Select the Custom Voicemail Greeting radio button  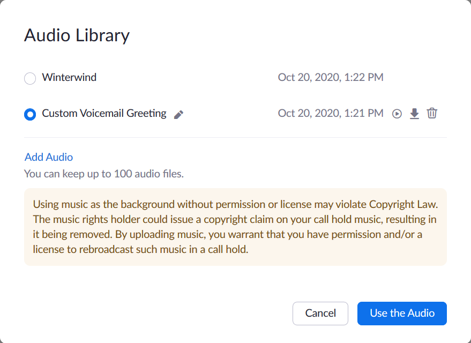30,114
